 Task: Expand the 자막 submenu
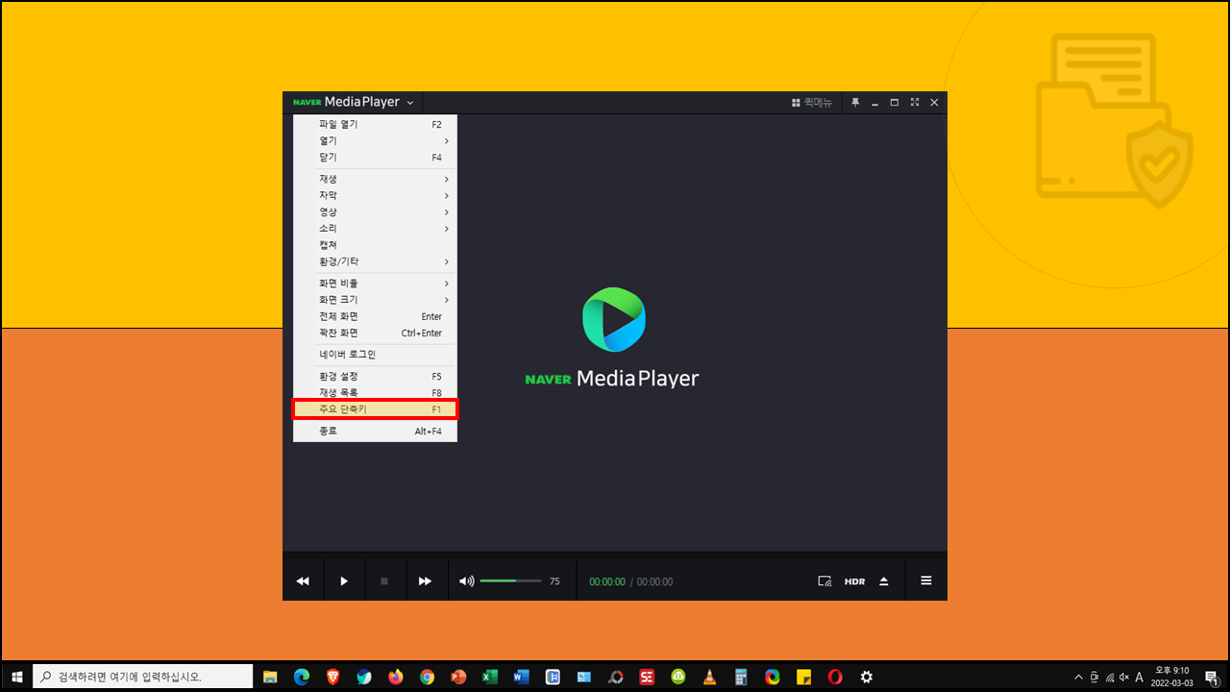click(375, 195)
